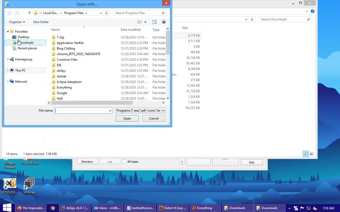Select Desktop under Favorites
The height and width of the screenshot is (212, 340).
pyautogui.click(x=23, y=37)
